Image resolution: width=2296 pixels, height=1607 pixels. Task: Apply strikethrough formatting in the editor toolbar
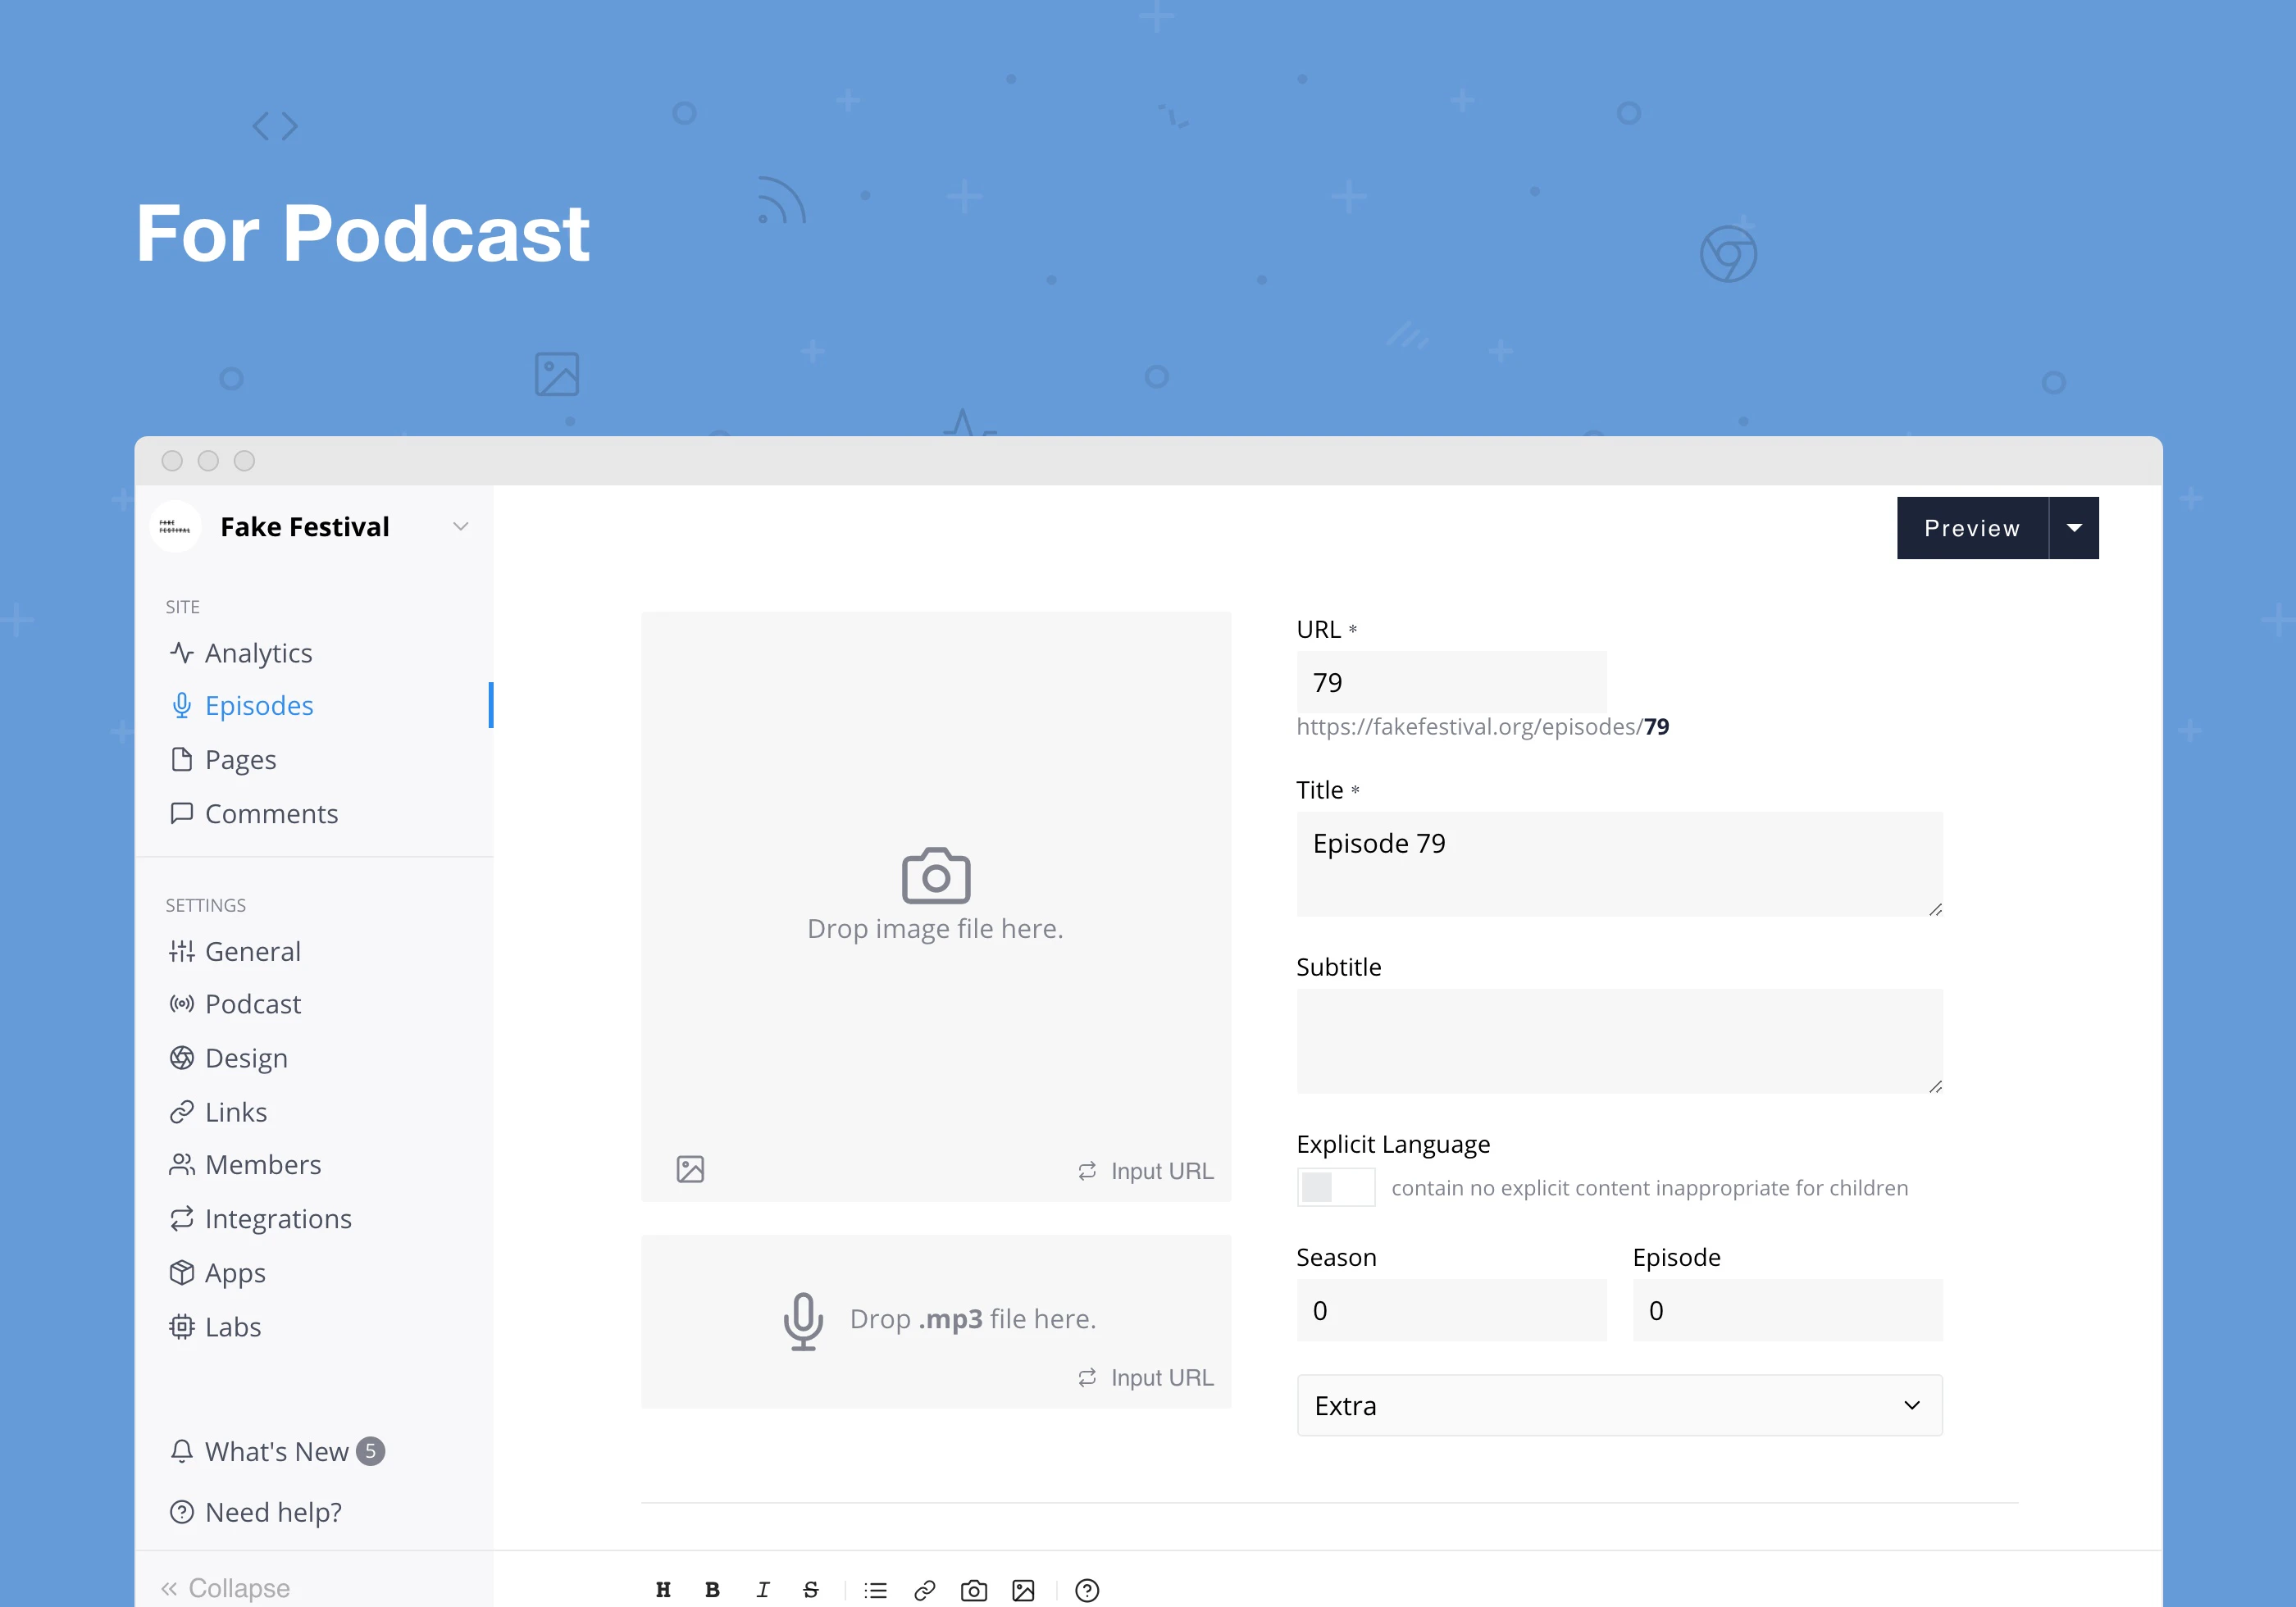(x=811, y=1589)
